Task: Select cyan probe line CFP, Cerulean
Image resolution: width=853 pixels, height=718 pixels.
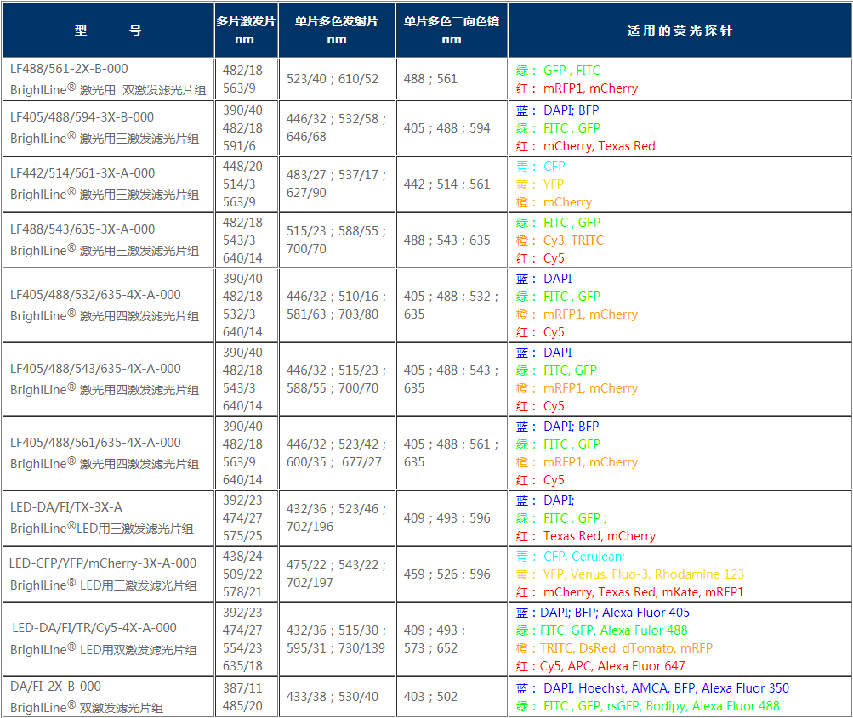Action: [x=571, y=557]
